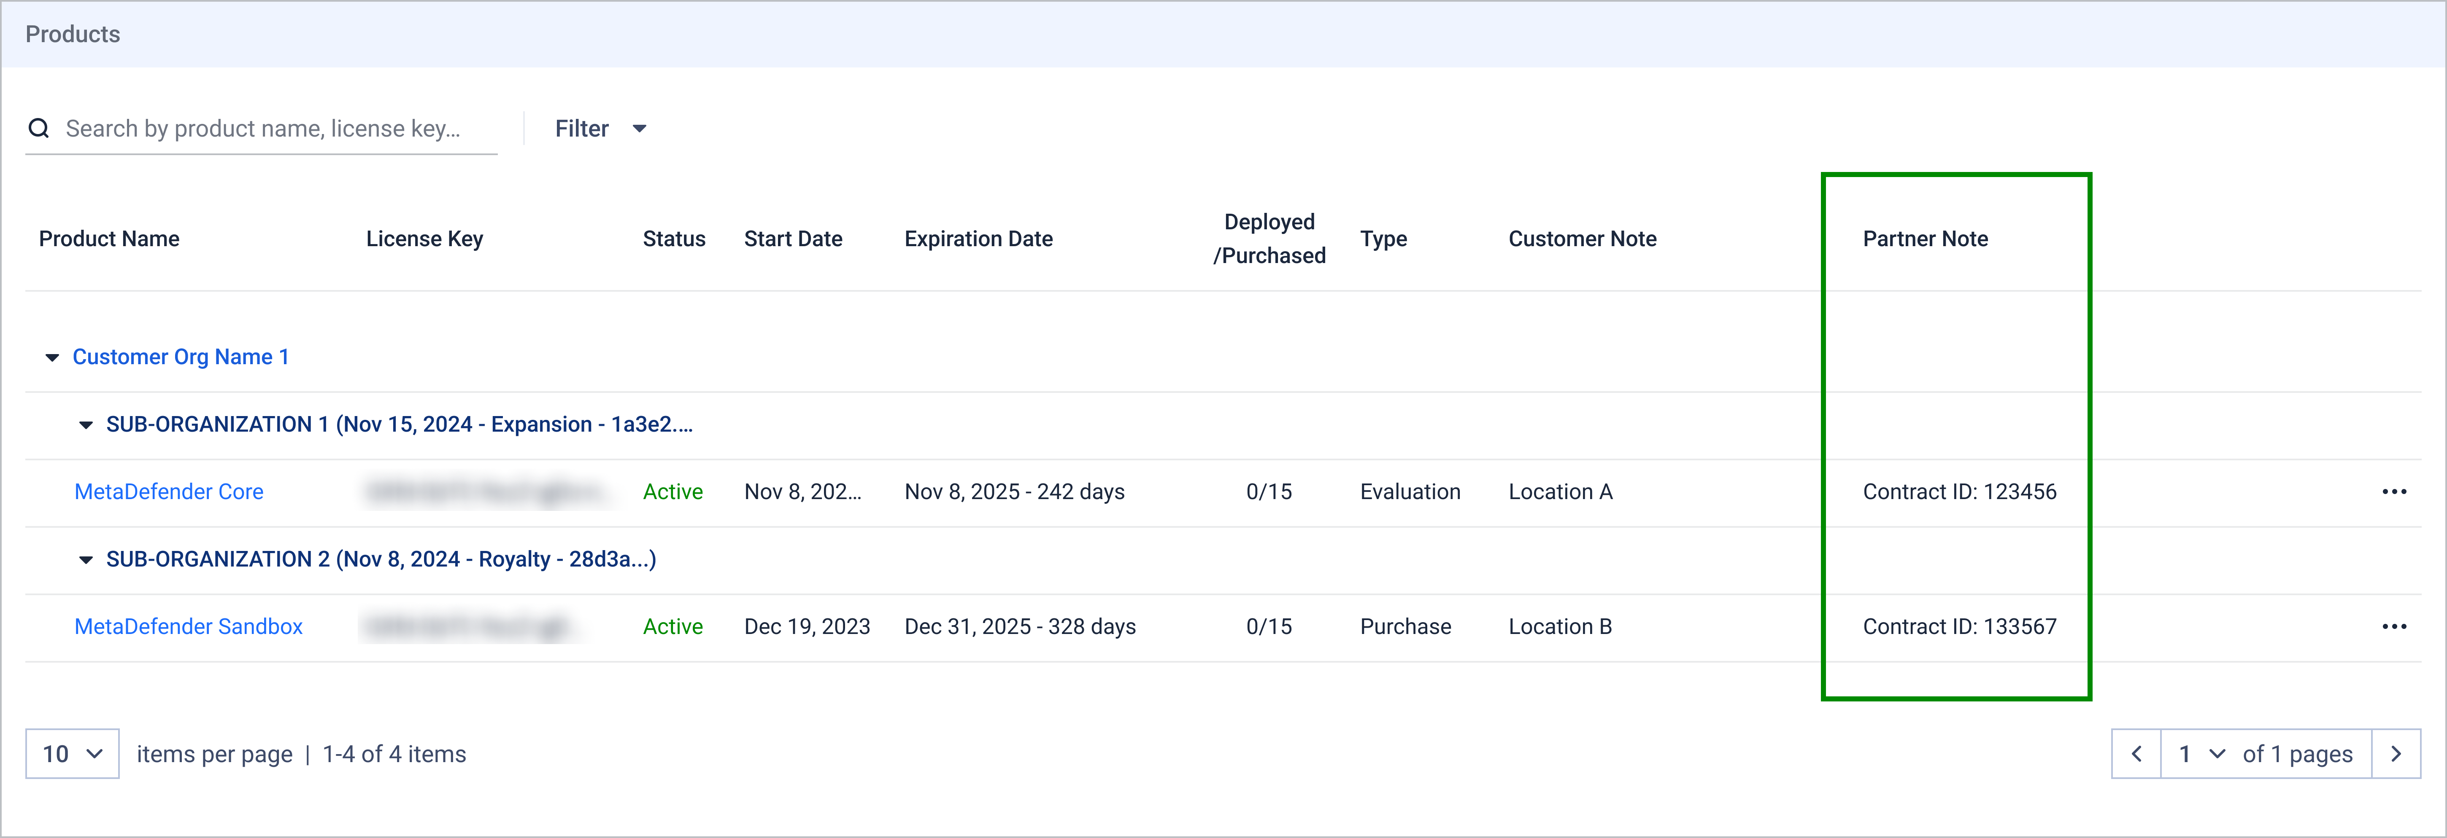2447x838 pixels.
Task: Click the Evaluation type cell
Action: coord(1411,492)
